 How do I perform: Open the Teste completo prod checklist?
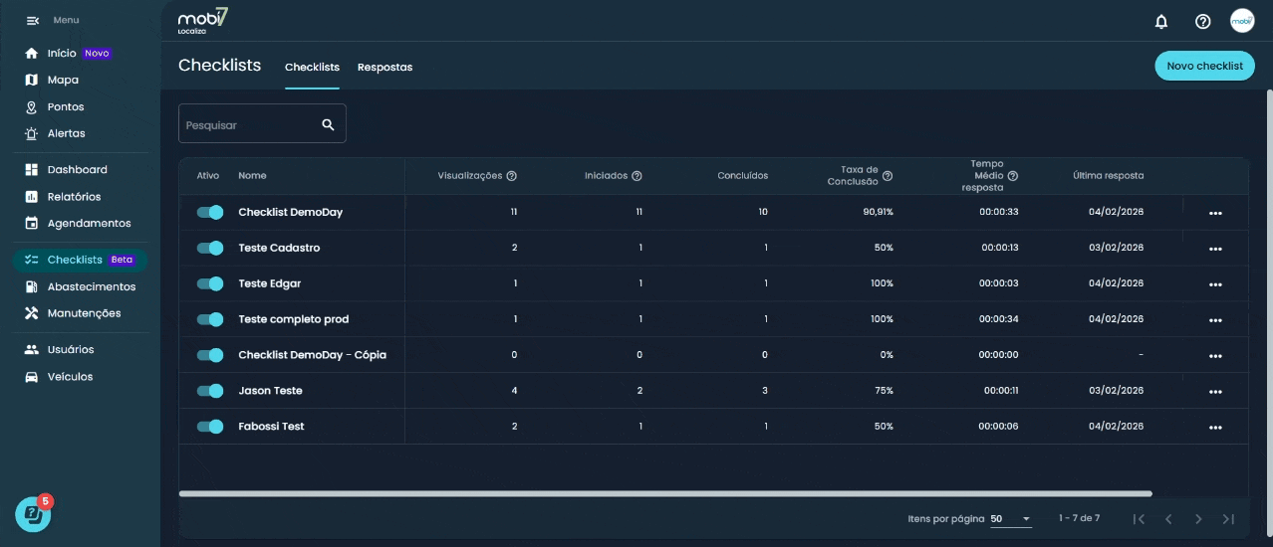pyautogui.click(x=293, y=319)
